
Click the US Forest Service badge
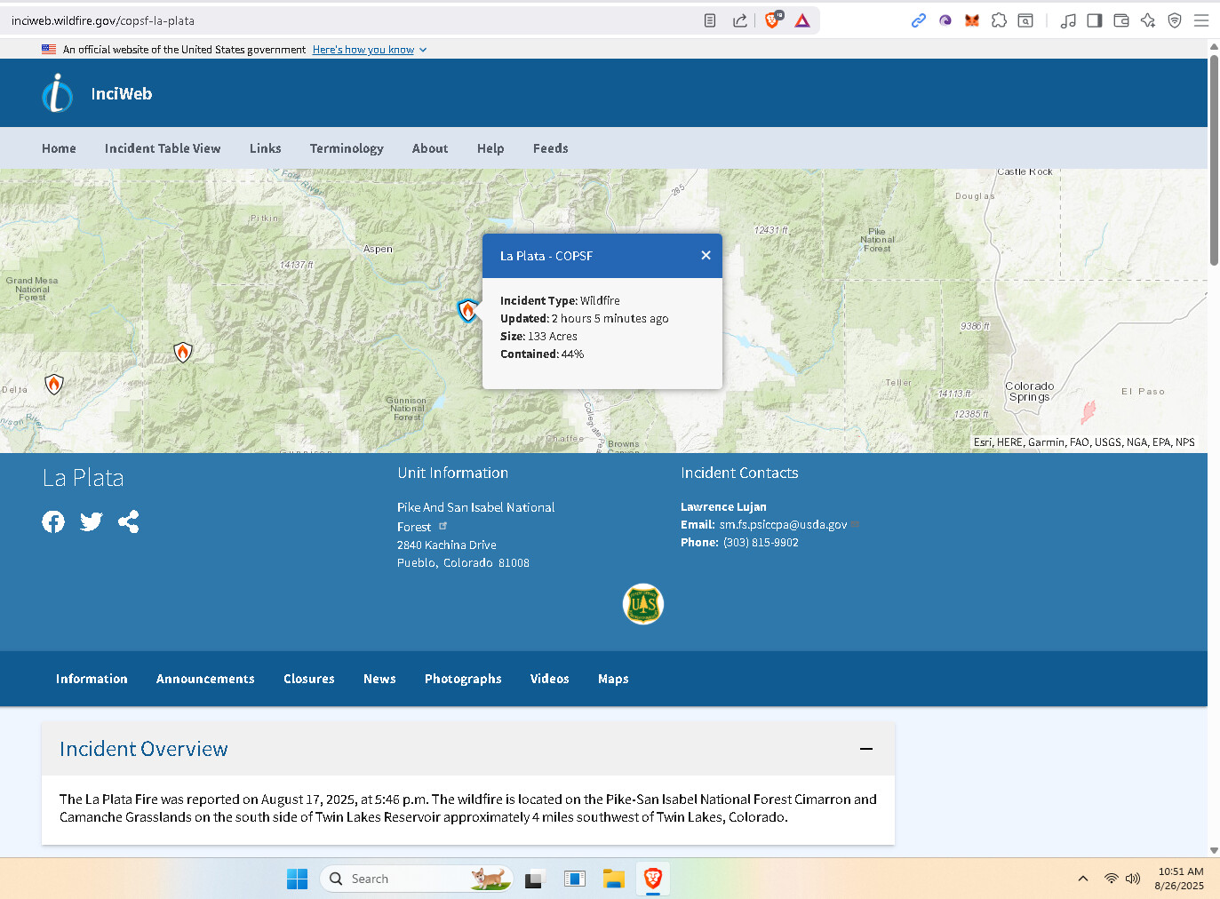click(x=643, y=604)
